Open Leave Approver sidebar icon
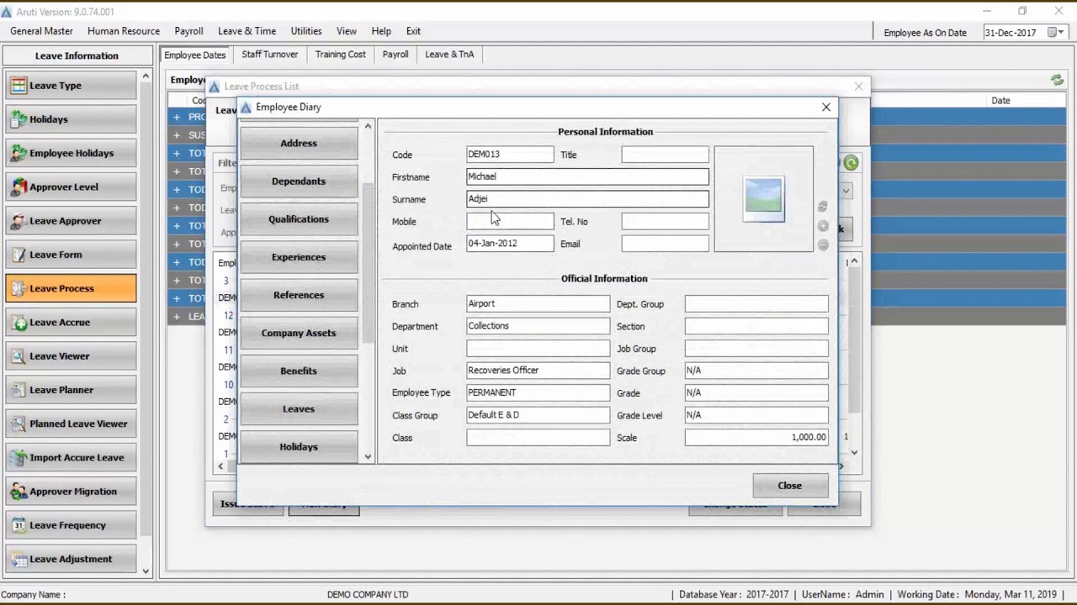The width and height of the screenshot is (1077, 605). coord(19,221)
